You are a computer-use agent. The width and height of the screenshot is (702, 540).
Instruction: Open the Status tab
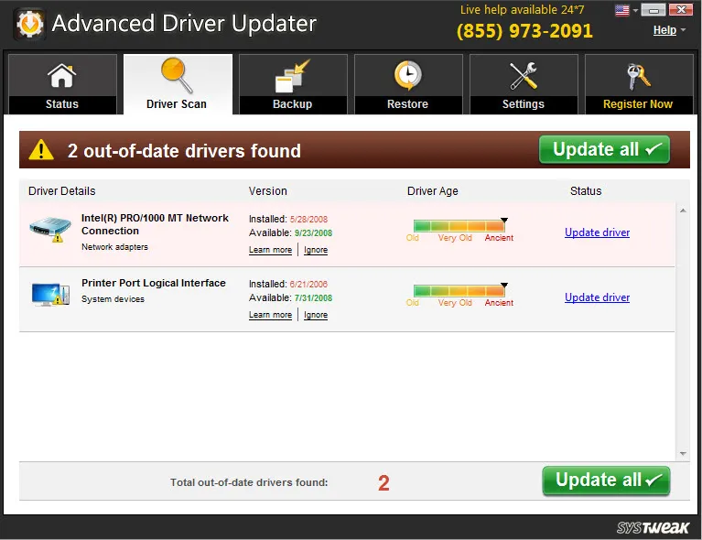click(62, 84)
